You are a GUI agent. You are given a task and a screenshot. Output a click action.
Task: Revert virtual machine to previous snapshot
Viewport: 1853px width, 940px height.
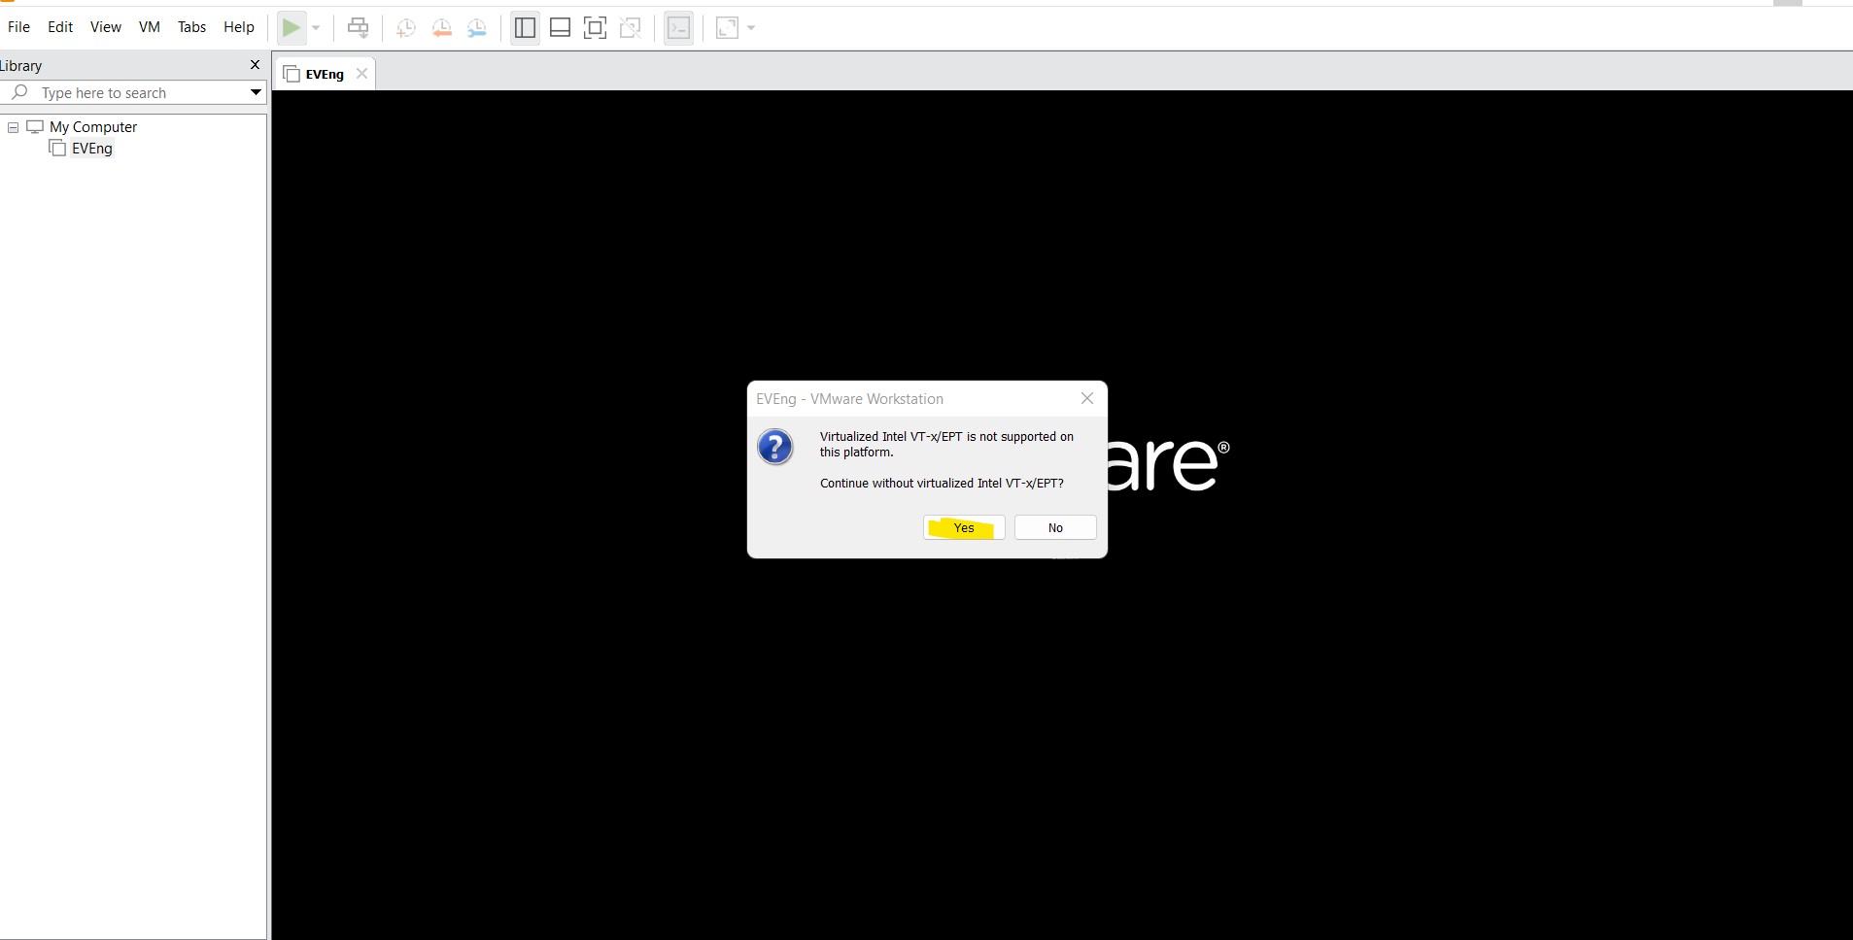(441, 28)
